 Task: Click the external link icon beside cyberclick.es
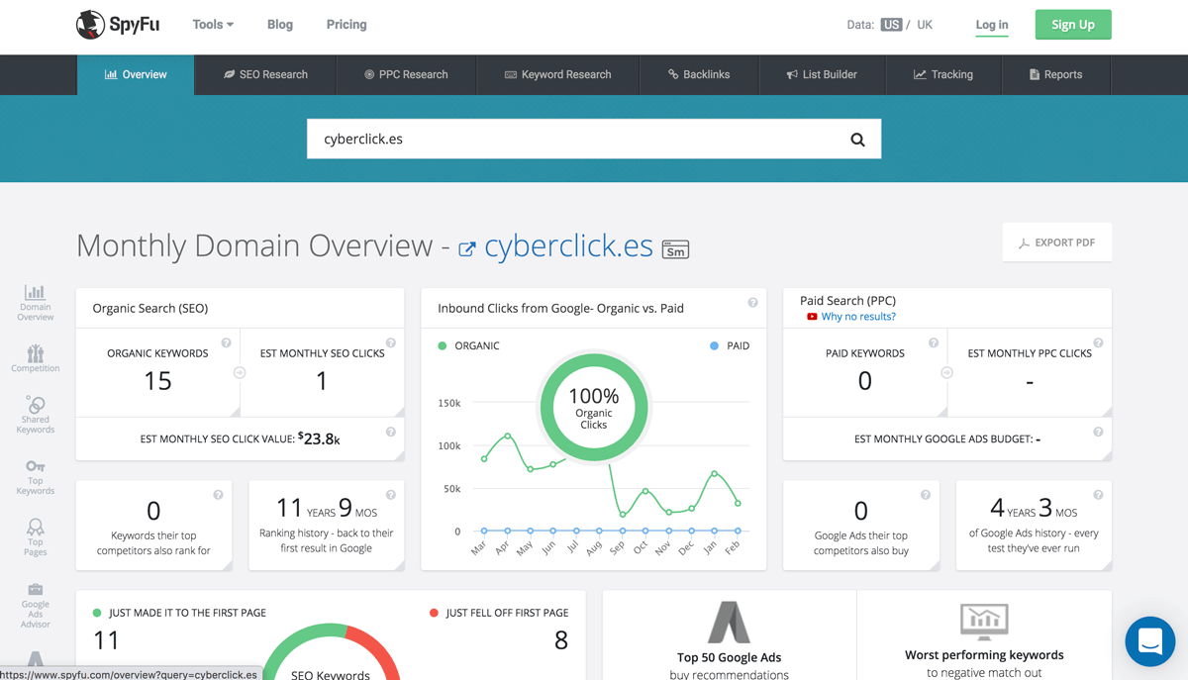coord(467,249)
